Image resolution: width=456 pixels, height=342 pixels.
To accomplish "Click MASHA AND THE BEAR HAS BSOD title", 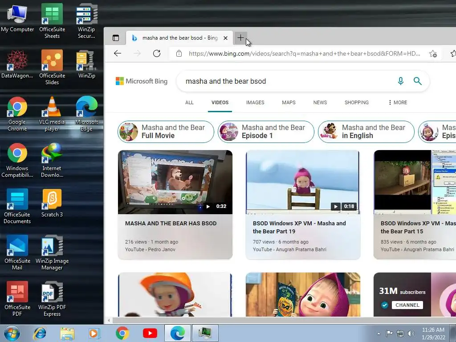I will click(171, 224).
